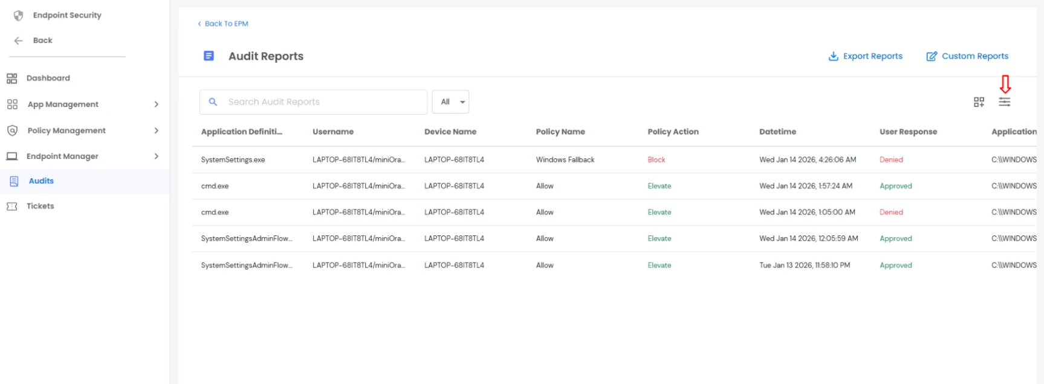Click SystemSettingsAdminFlow in 11:58:10 PM row
This screenshot has width=1044, height=384.
[x=247, y=266]
